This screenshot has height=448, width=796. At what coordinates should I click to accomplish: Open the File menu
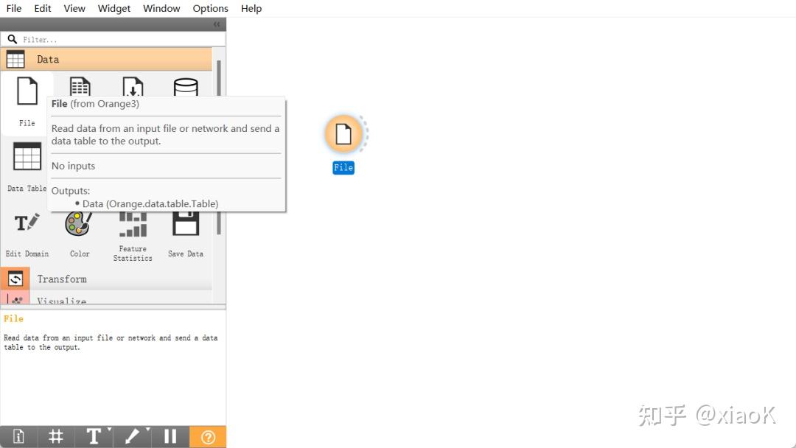pos(14,9)
